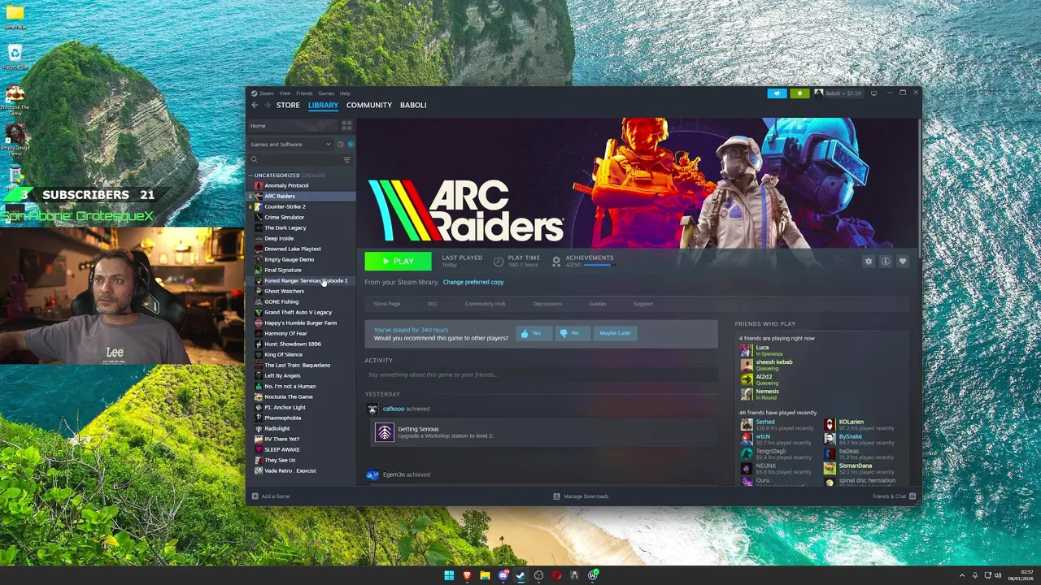The width and height of the screenshot is (1041, 585).
Task: Open the Discussions tab
Action: [x=547, y=304]
